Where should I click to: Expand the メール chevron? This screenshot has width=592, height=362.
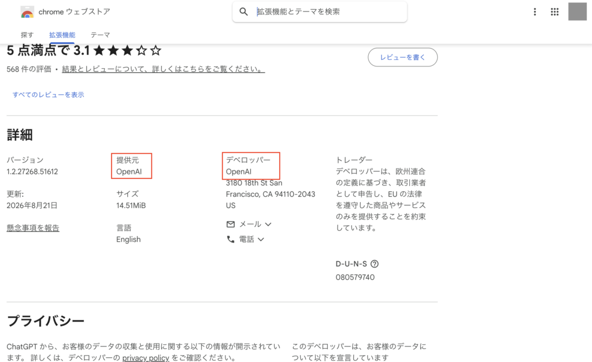[268, 225]
